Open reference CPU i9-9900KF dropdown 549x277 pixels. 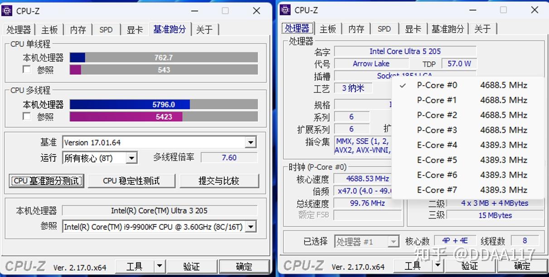(251, 226)
